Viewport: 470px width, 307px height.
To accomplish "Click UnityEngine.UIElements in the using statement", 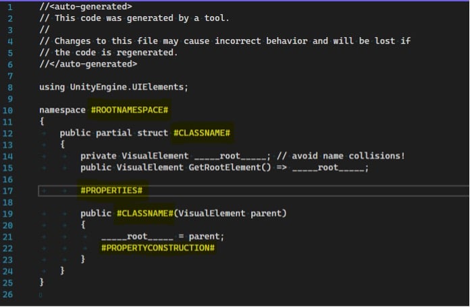I will (x=127, y=87).
